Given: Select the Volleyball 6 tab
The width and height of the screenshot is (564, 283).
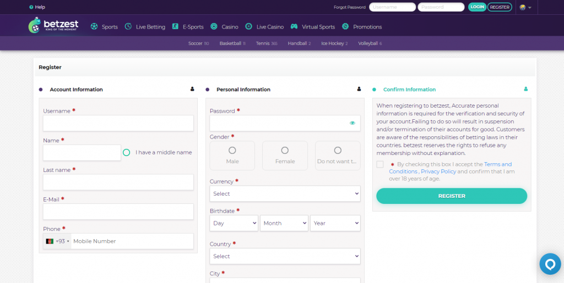Looking at the screenshot, I should (370, 43).
